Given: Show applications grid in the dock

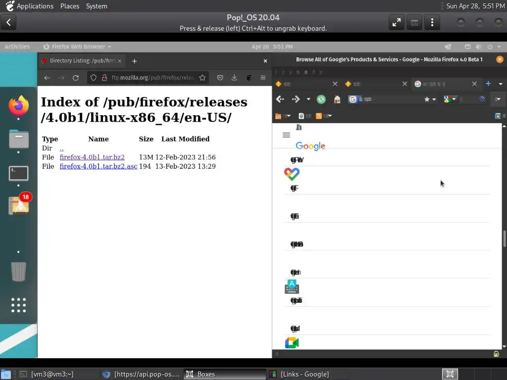Looking at the screenshot, I should point(18,305).
